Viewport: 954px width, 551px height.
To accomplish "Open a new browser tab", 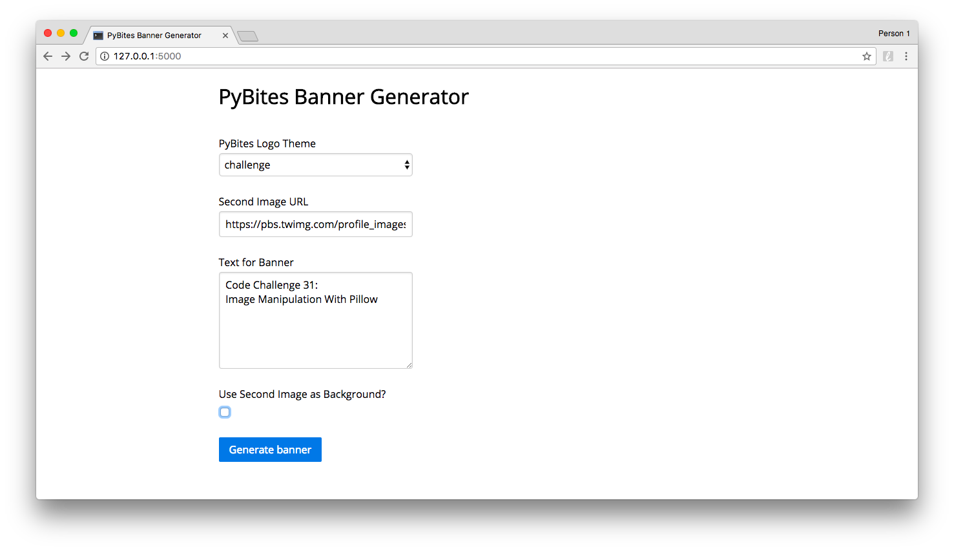I will 248,36.
